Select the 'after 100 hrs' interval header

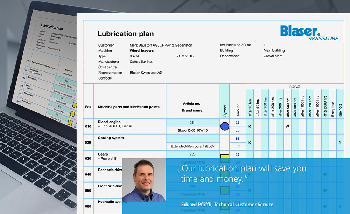coord(265,107)
